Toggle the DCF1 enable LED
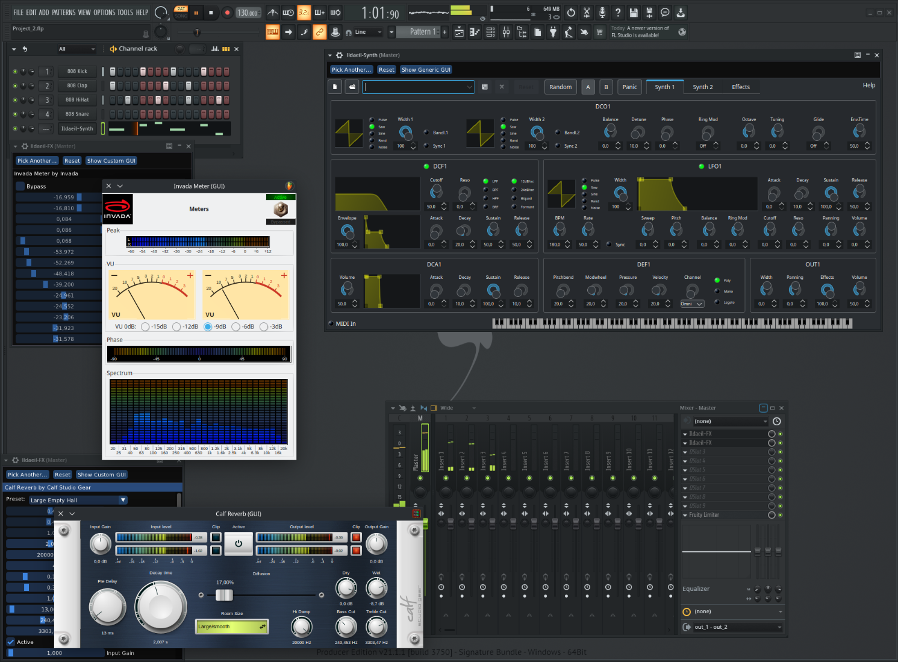 427,166
